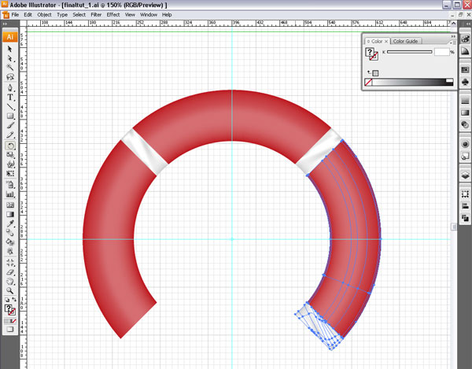Select the Lasso tool
472x369 pixels.
(x=10, y=77)
